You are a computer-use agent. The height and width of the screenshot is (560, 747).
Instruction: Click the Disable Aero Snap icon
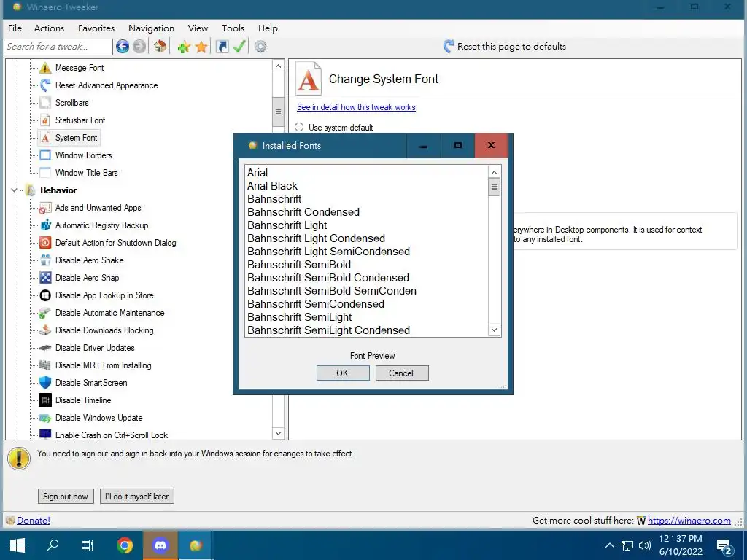tap(45, 278)
